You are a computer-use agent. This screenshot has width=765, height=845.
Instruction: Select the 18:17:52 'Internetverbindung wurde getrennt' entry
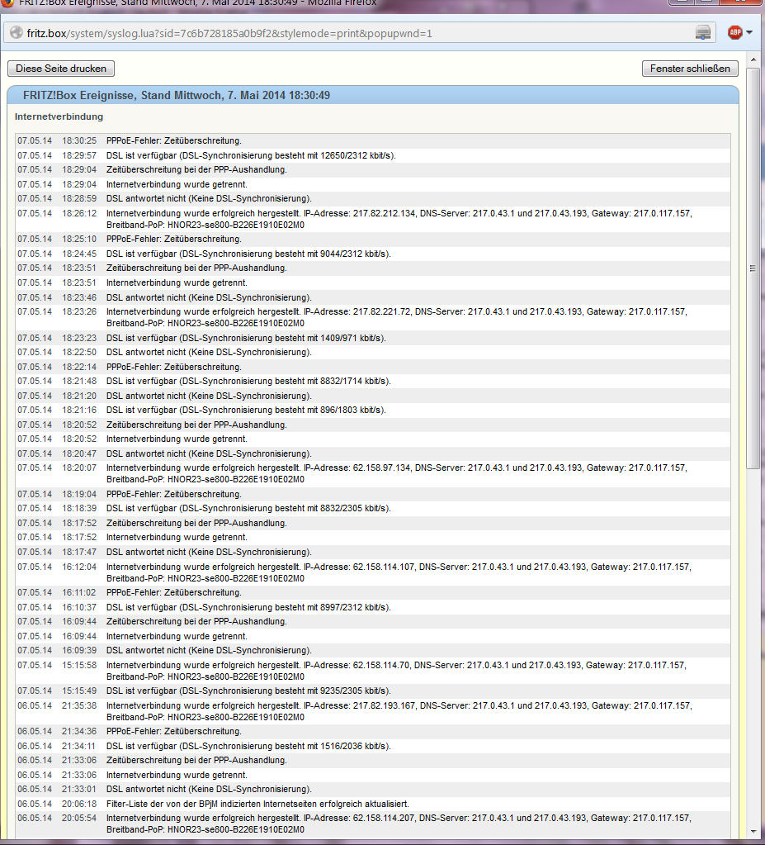pos(372,537)
